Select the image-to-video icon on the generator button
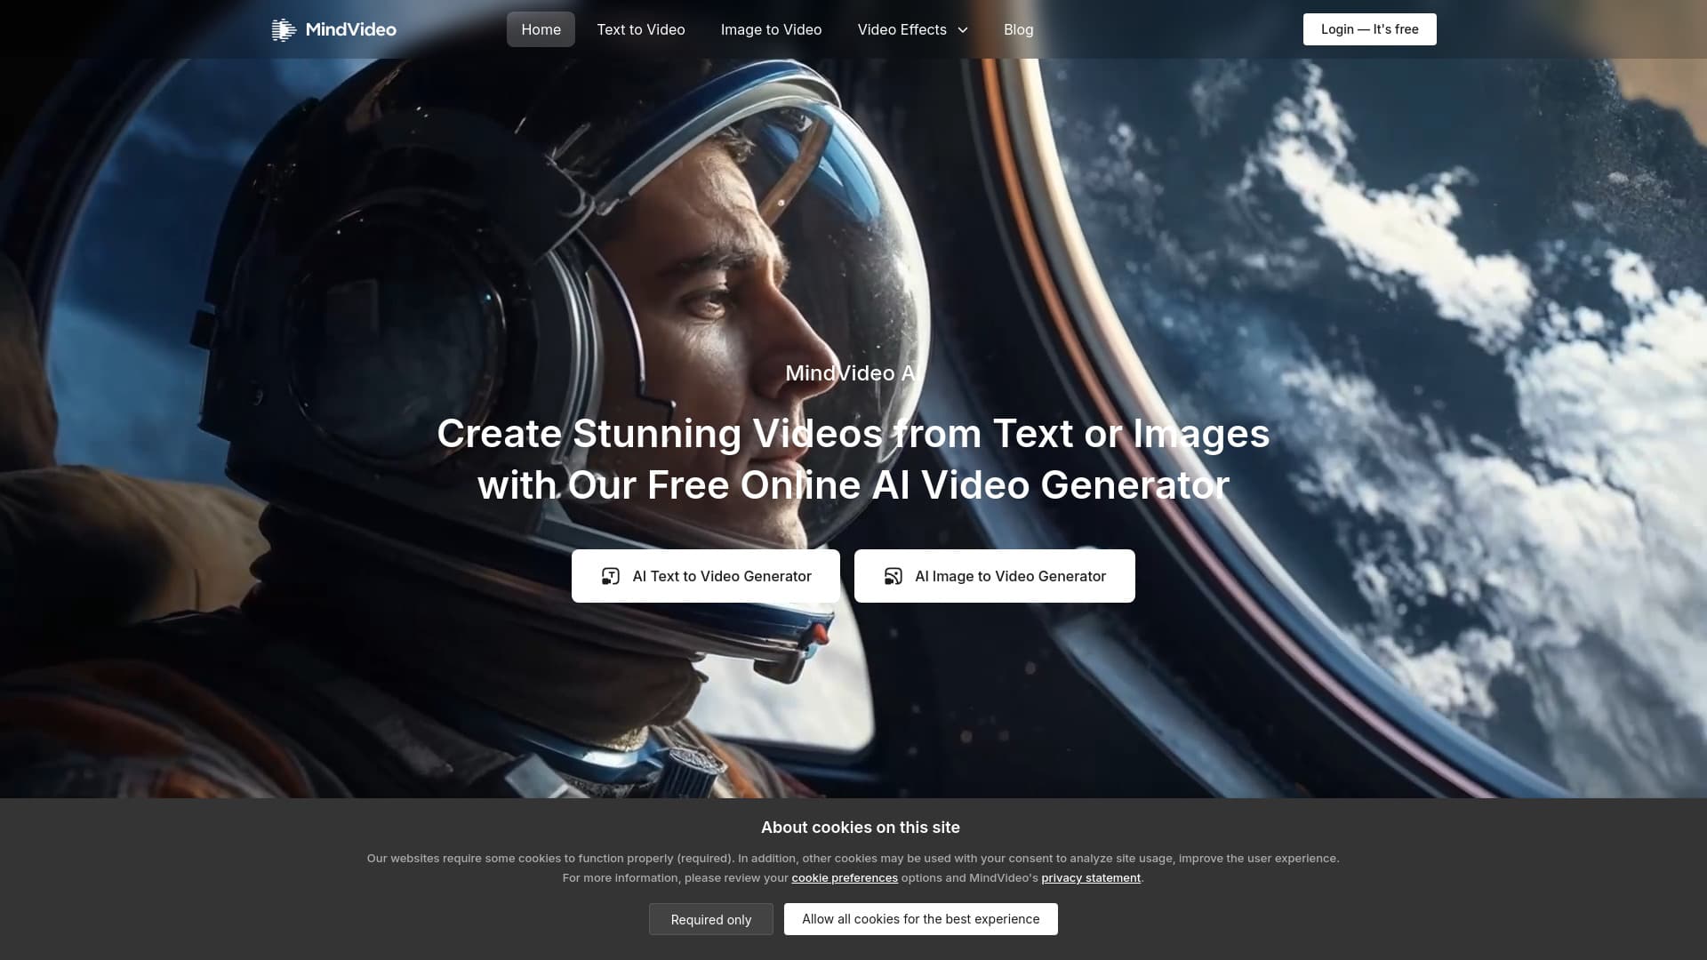Viewport: 1707px width, 960px height. click(892, 576)
